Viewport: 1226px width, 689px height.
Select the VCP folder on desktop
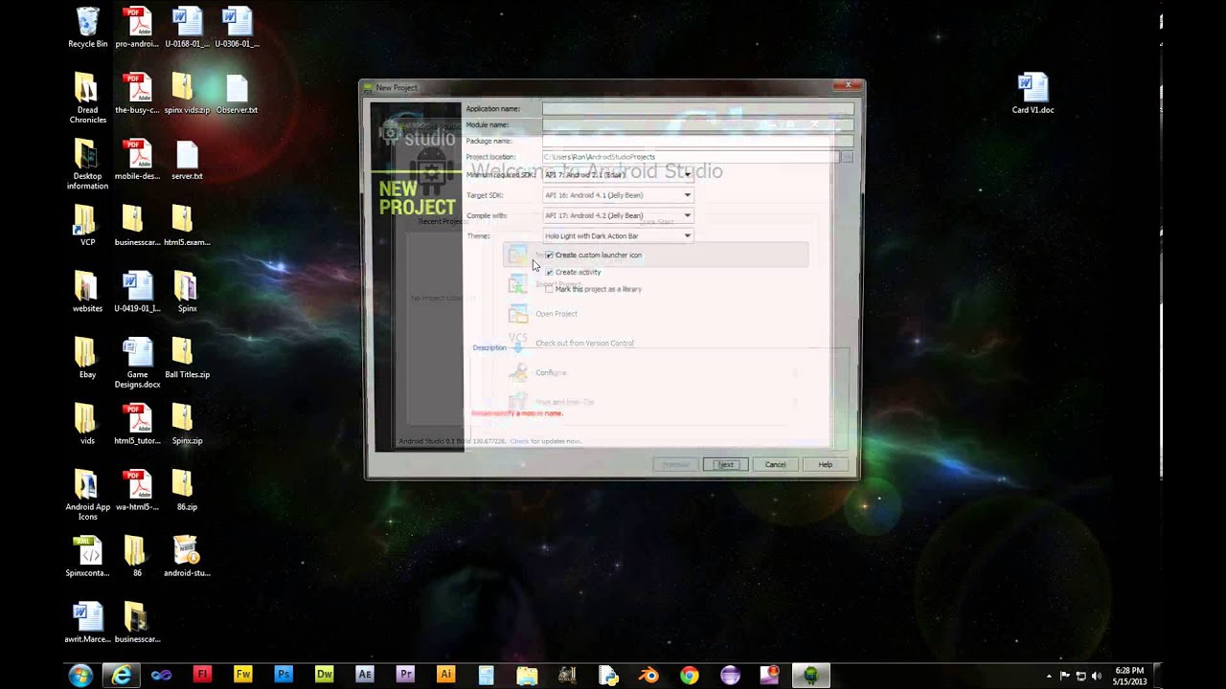87,225
